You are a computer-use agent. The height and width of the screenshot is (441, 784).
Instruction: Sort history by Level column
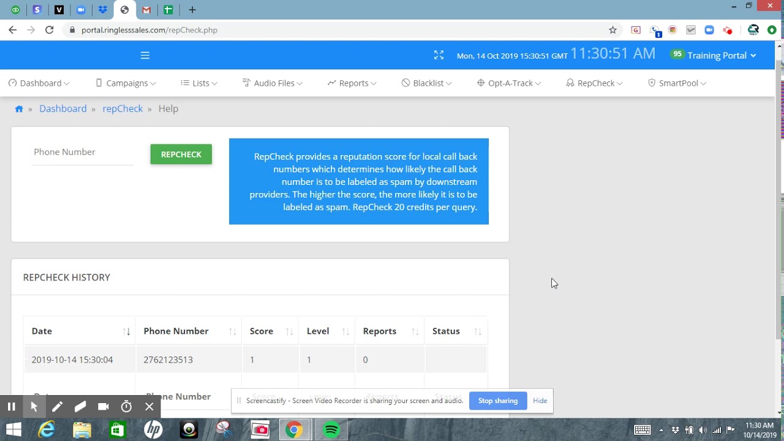tap(327, 331)
